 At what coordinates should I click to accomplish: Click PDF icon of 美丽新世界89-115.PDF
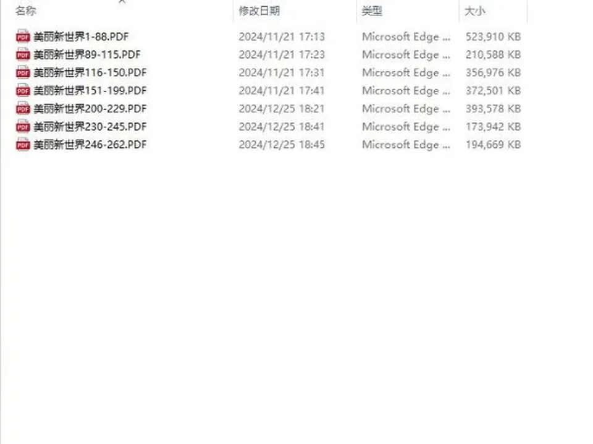click(23, 54)
